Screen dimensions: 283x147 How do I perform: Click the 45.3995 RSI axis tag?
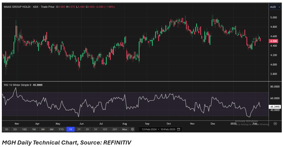point(275,107)
